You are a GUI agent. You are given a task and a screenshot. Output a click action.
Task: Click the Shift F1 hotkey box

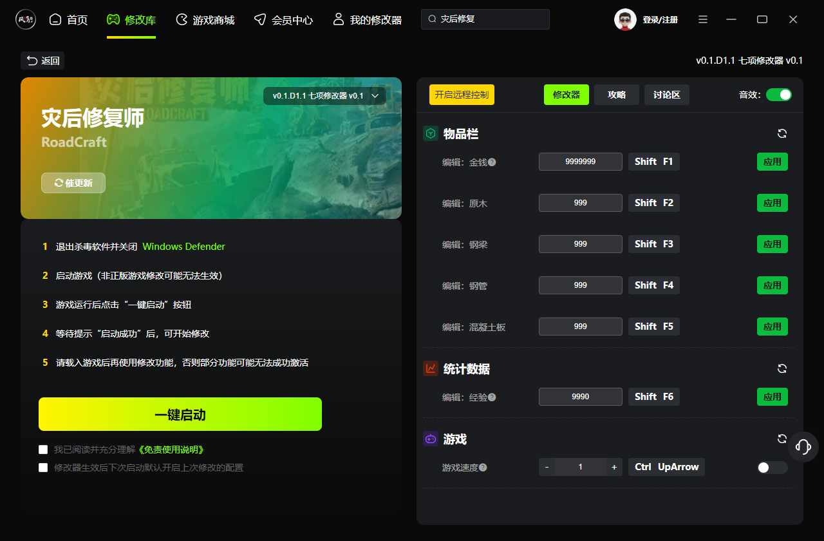pos(654,162)
